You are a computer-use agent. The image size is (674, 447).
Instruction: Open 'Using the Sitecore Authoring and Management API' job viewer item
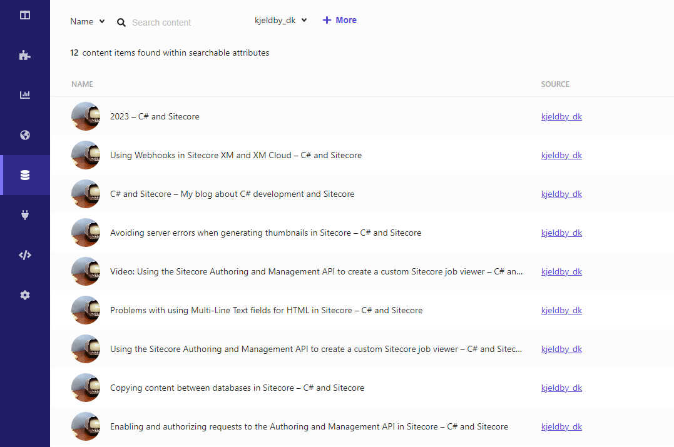[316, 349]
